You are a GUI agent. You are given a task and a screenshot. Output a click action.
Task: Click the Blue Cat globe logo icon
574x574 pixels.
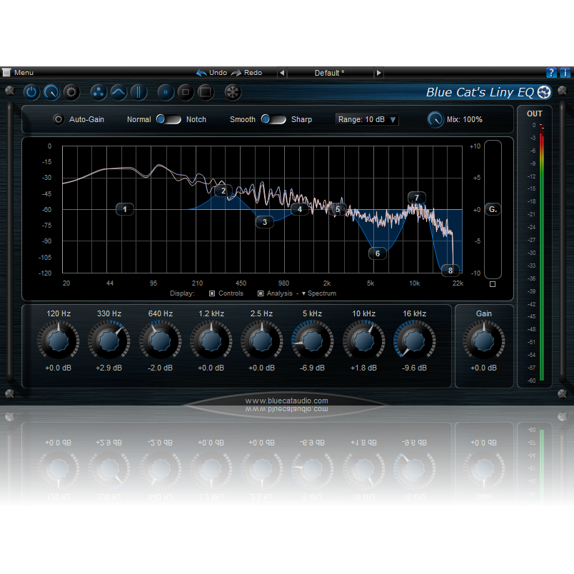pos(543,92)
